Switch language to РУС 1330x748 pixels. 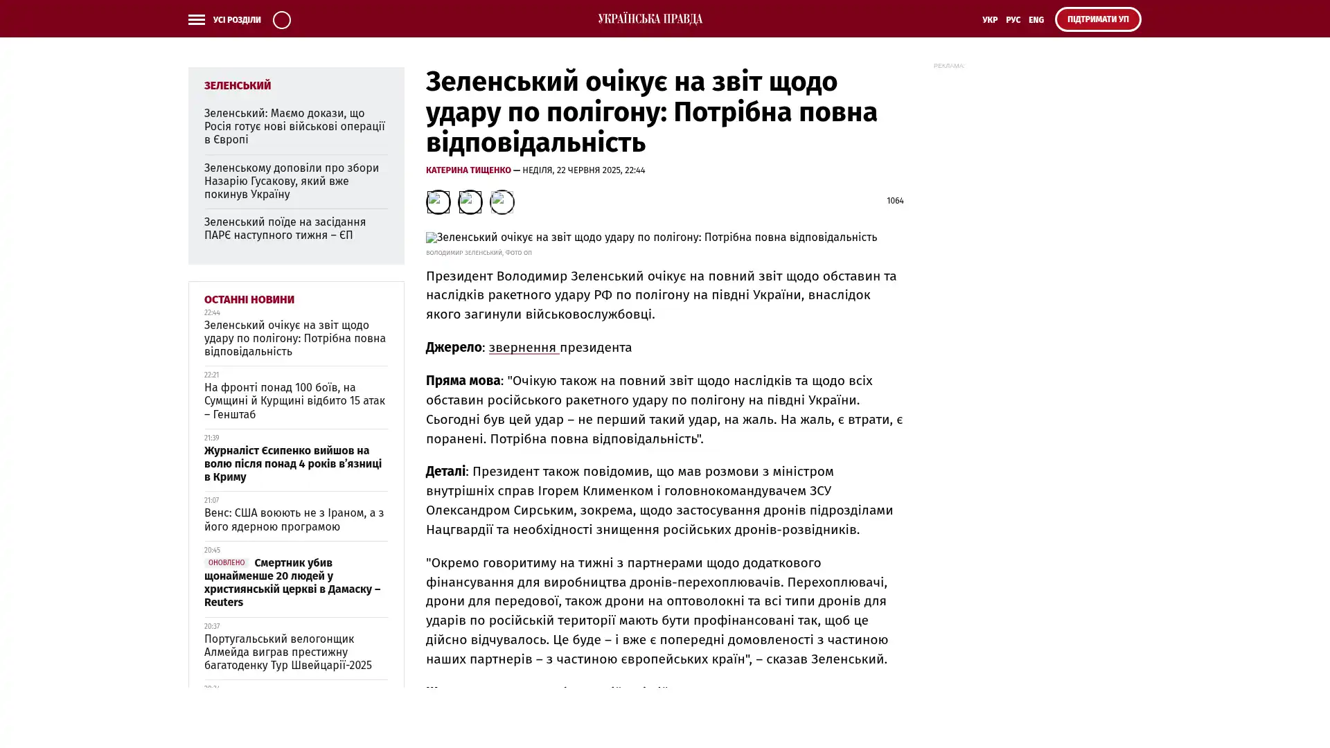pyautogui.click(x=1013, y=20)
